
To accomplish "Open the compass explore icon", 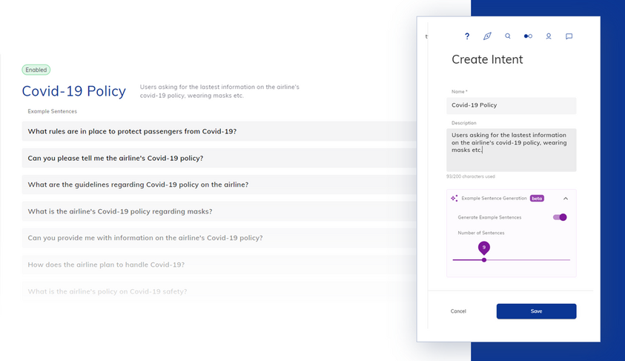I will 487,36.
